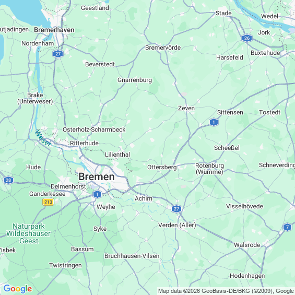295x295 pixels.
Task: Select the Bremervörde town label
Action: (x=163, y=48)
